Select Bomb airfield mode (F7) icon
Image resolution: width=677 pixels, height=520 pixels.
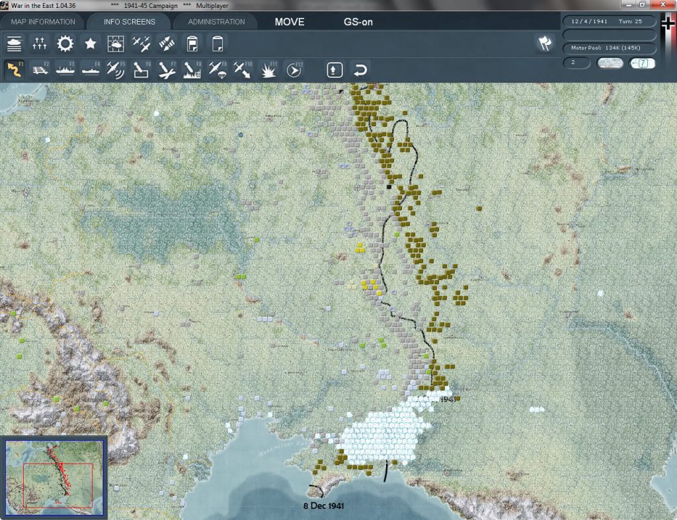click(x=167, y=69)
